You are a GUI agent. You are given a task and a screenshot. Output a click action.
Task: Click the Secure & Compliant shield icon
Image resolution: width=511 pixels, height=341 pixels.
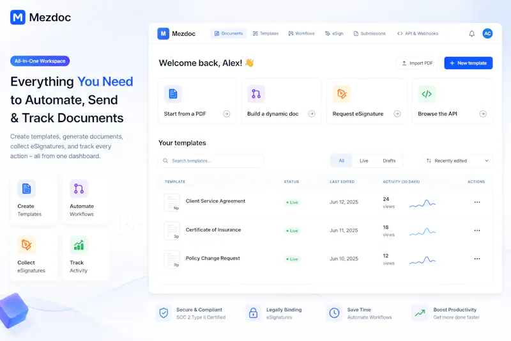pos(164,313)
